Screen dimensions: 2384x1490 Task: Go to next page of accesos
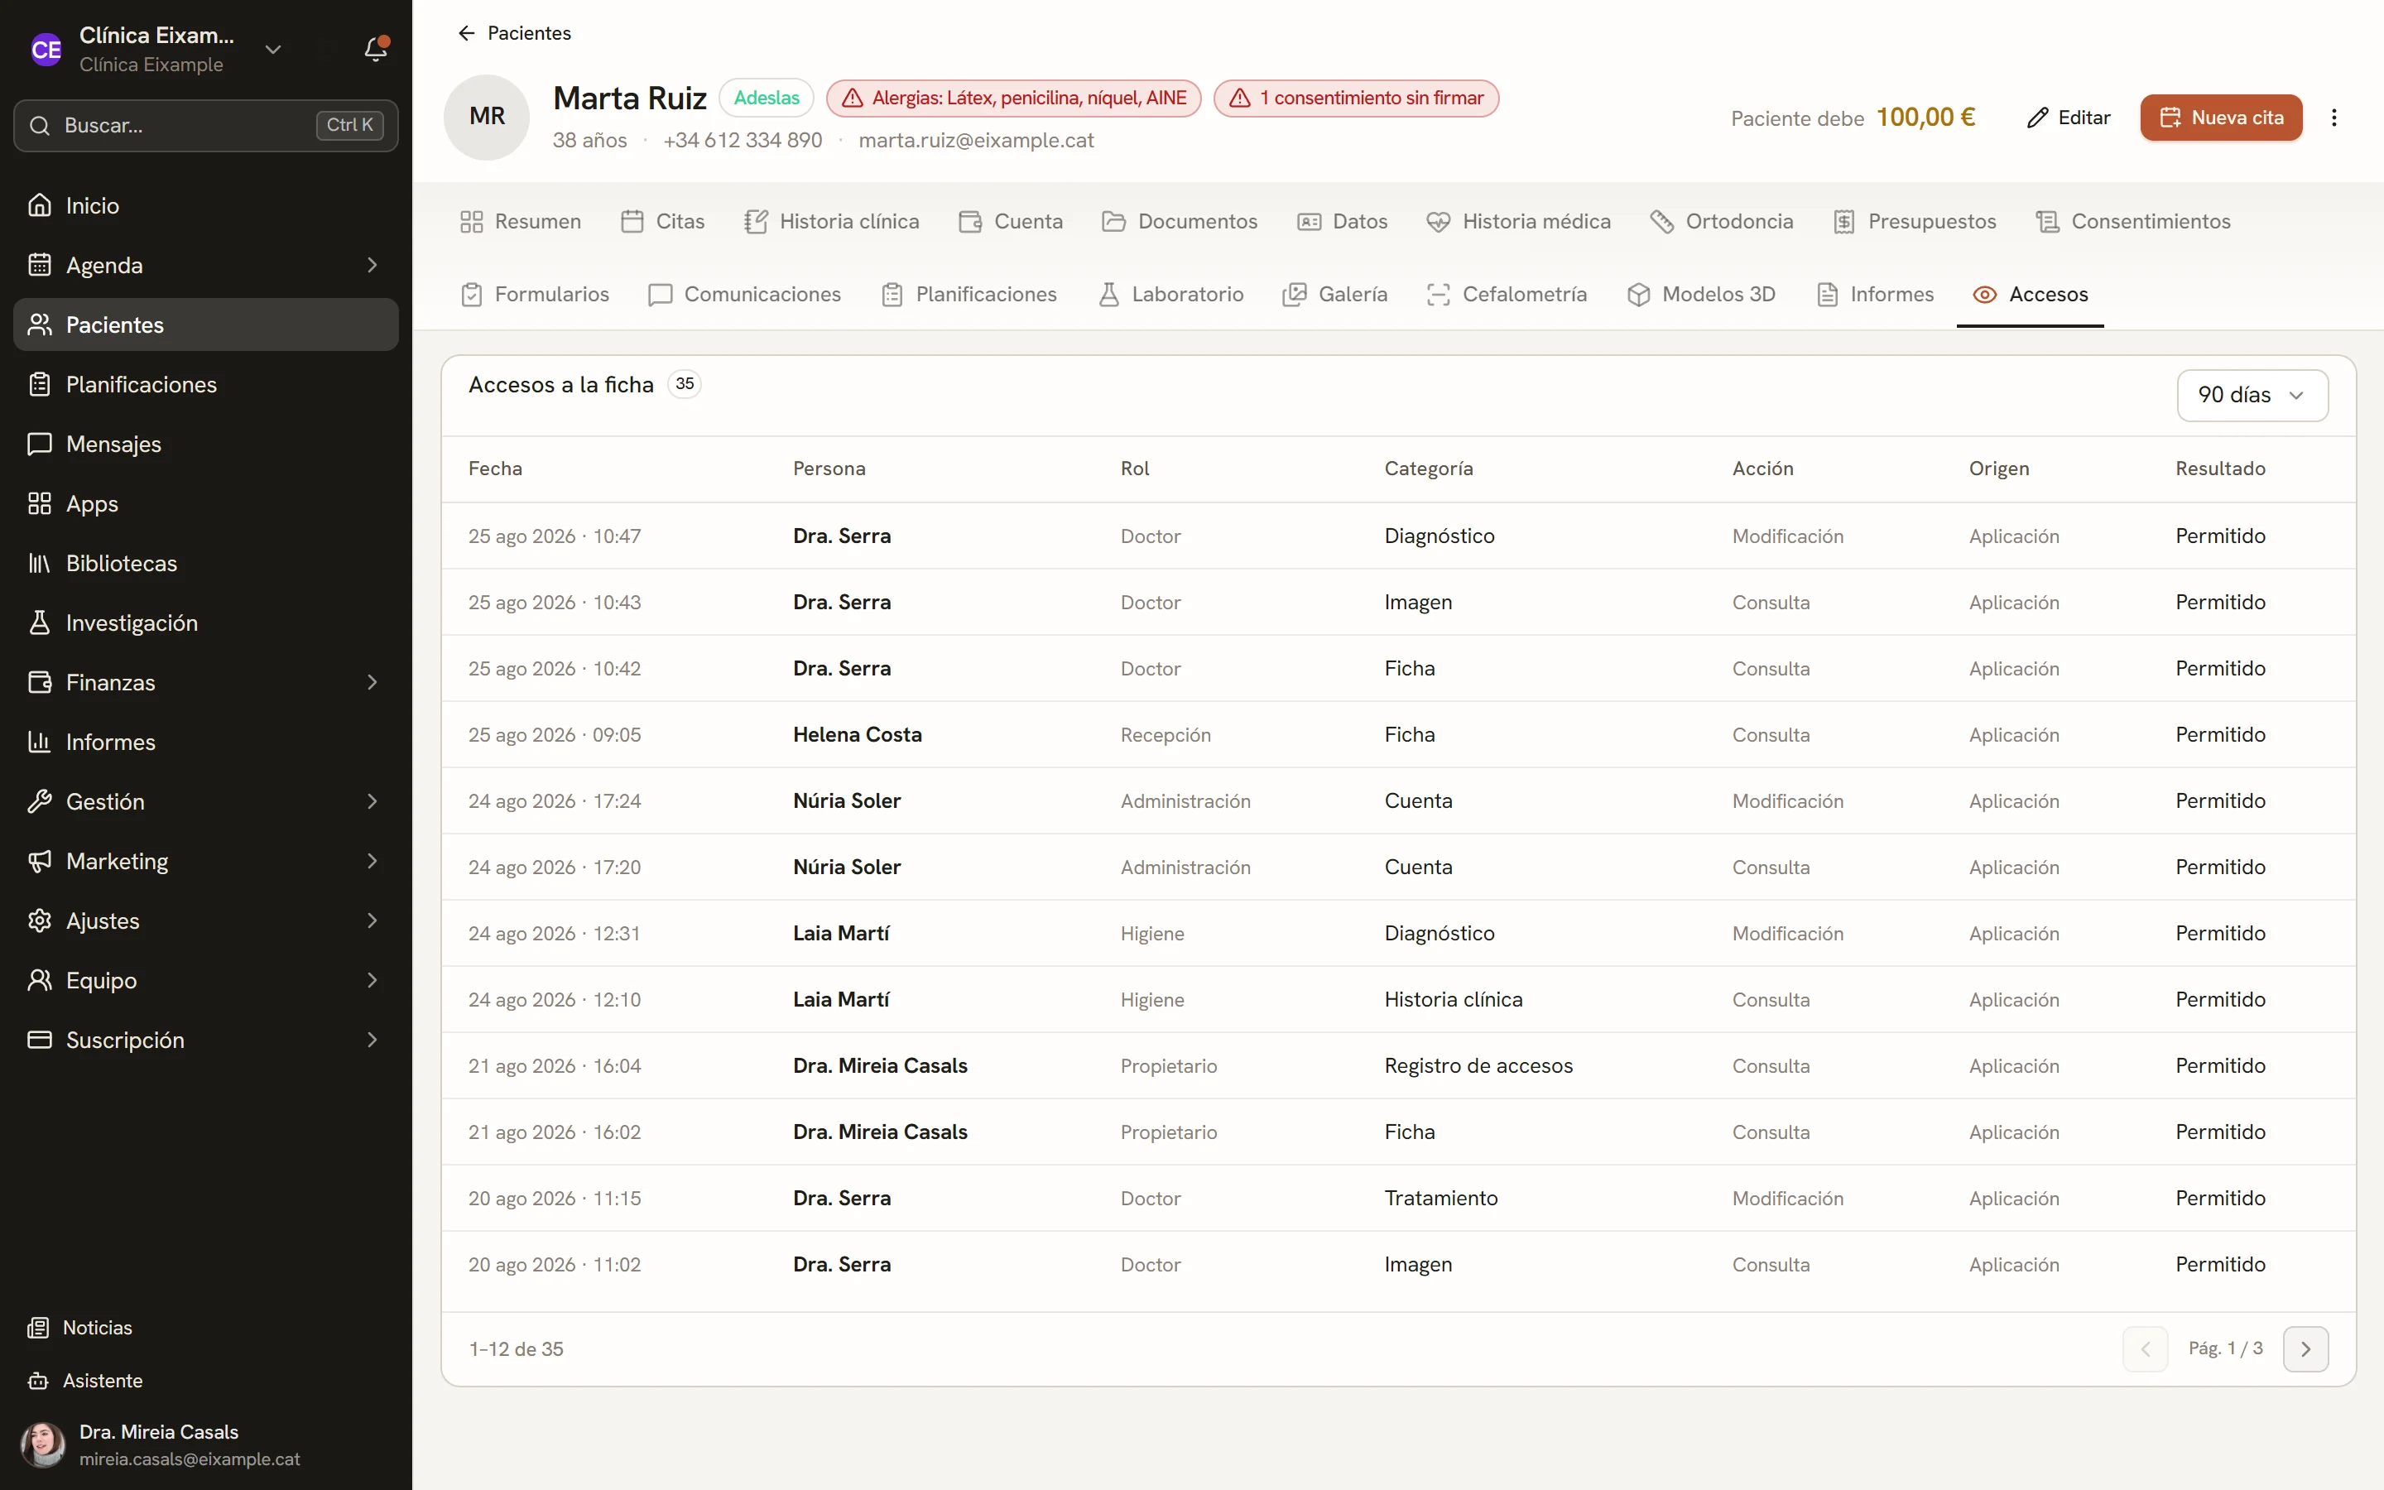coord(2305,1349)
